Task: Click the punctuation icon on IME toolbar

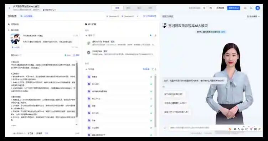Action: point(239,129)
